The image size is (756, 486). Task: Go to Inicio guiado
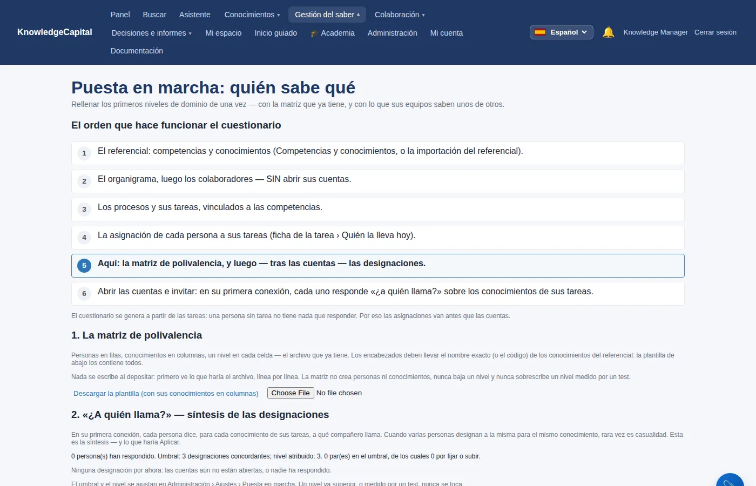(x=276, y=33)
